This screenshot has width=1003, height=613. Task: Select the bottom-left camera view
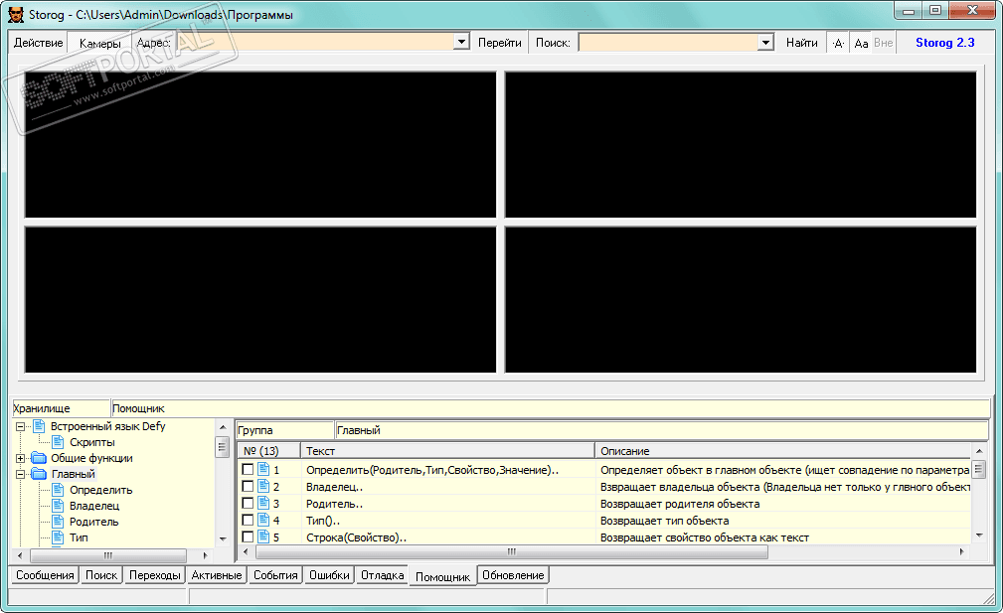click(260, 299)
